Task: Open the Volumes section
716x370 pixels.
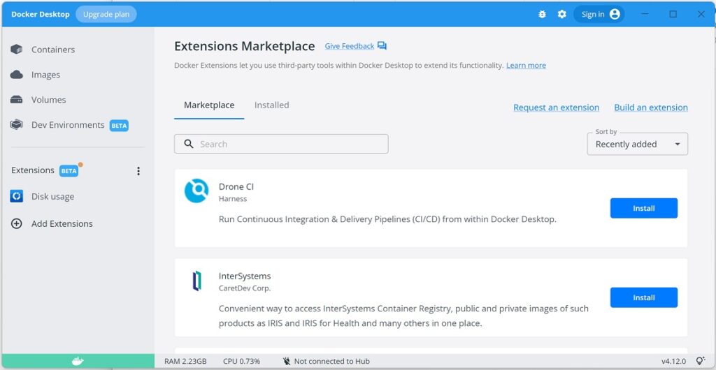Action: pos(48,100)
